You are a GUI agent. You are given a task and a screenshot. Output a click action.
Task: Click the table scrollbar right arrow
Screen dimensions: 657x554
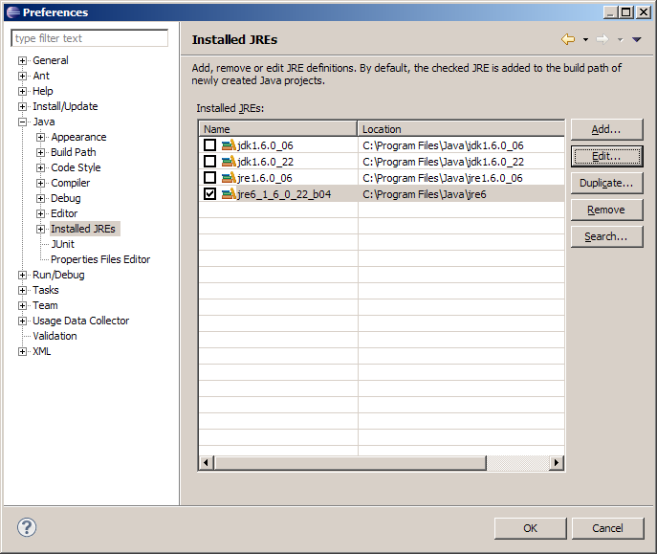(x=556, y=463)
